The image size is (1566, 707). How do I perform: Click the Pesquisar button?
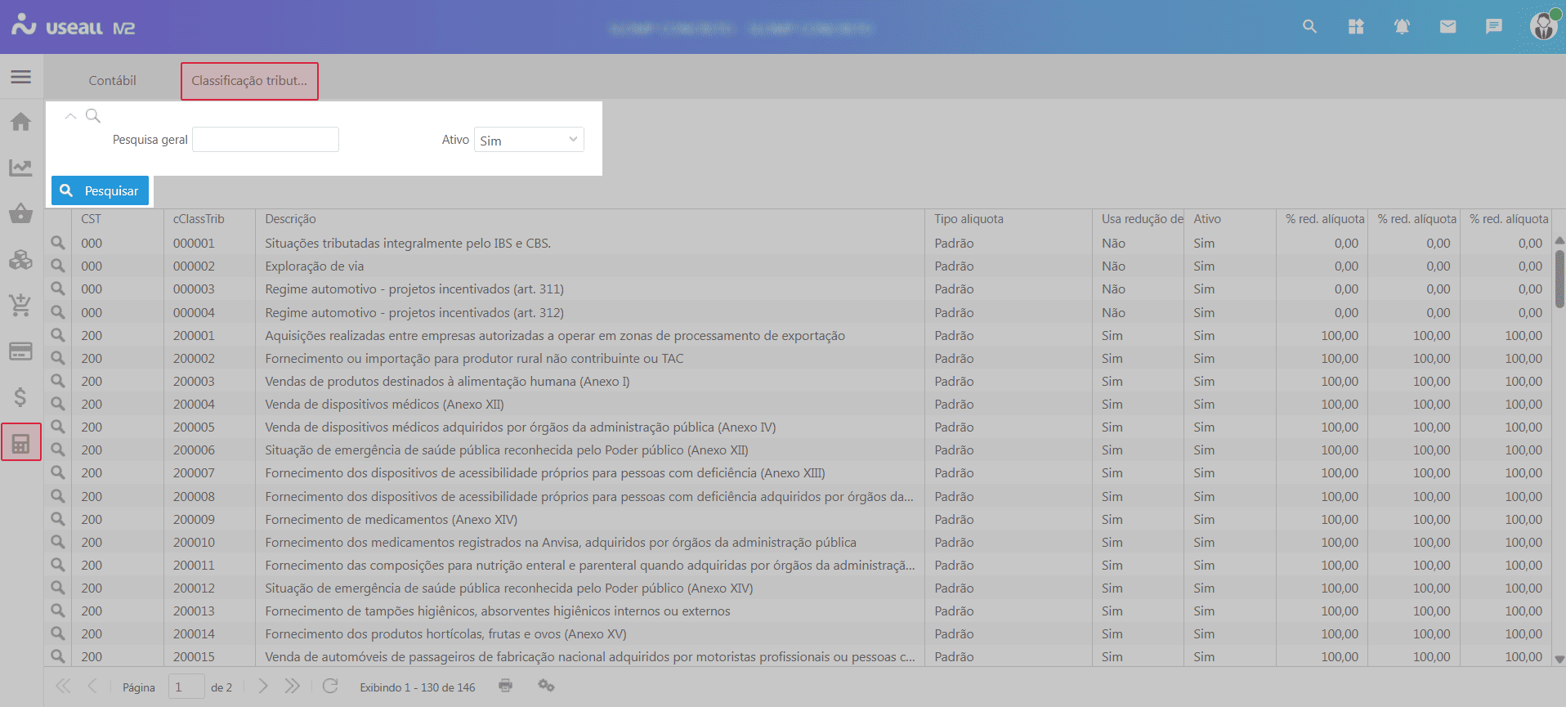[x=100, y=190]
